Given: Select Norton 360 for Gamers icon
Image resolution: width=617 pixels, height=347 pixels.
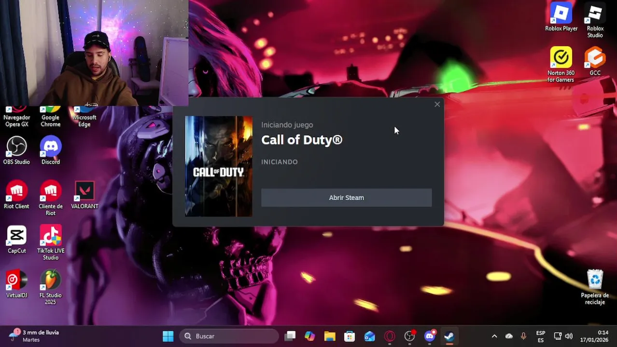Looking at the screenshot, I should point(561,65).
